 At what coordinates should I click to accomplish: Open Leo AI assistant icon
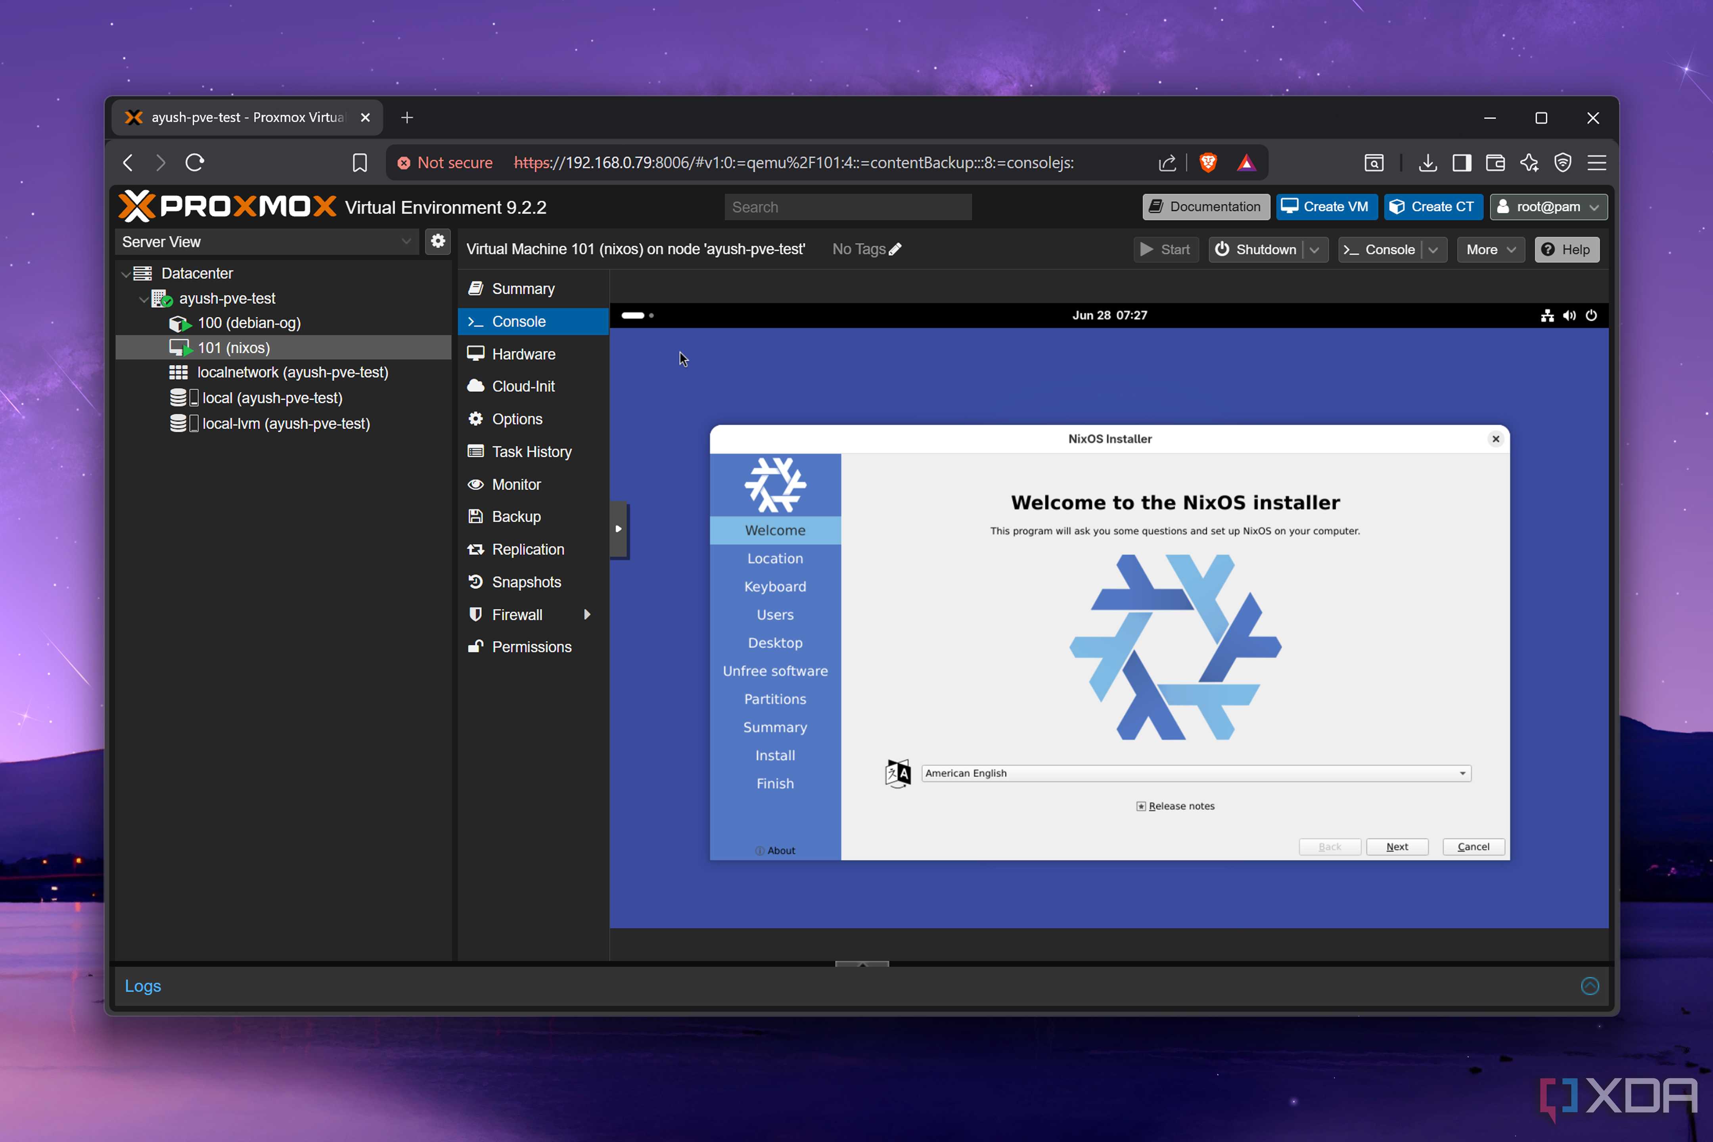(1529, 163)
